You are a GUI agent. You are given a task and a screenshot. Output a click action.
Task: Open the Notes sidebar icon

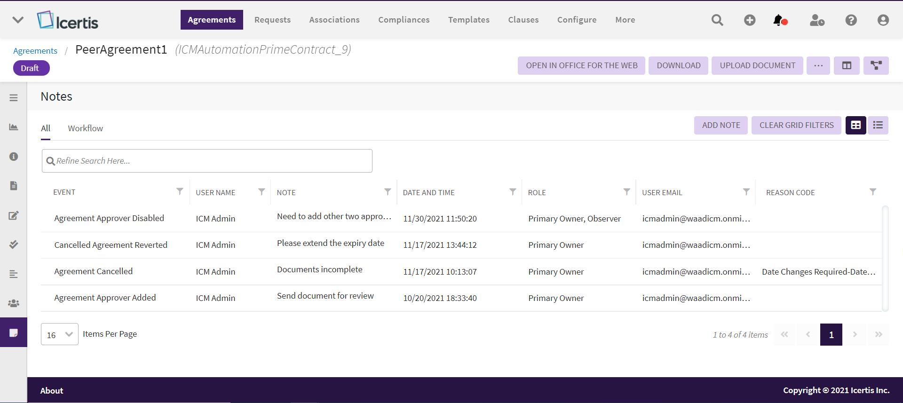pos(14,332)
